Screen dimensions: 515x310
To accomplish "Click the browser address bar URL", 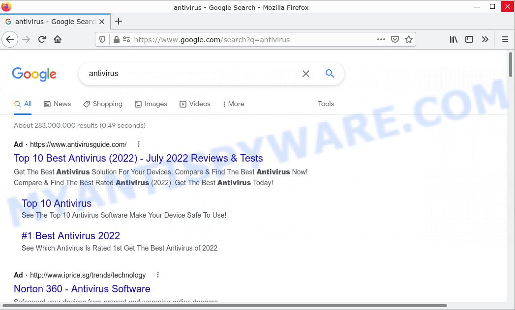I will point(212,40).
